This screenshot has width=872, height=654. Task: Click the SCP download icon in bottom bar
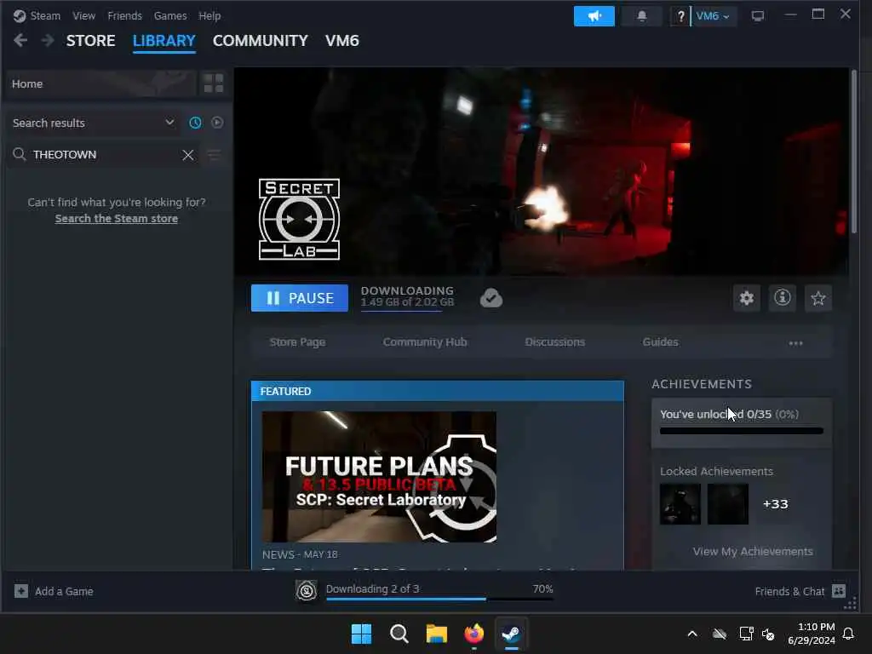[x=307, y=591]
